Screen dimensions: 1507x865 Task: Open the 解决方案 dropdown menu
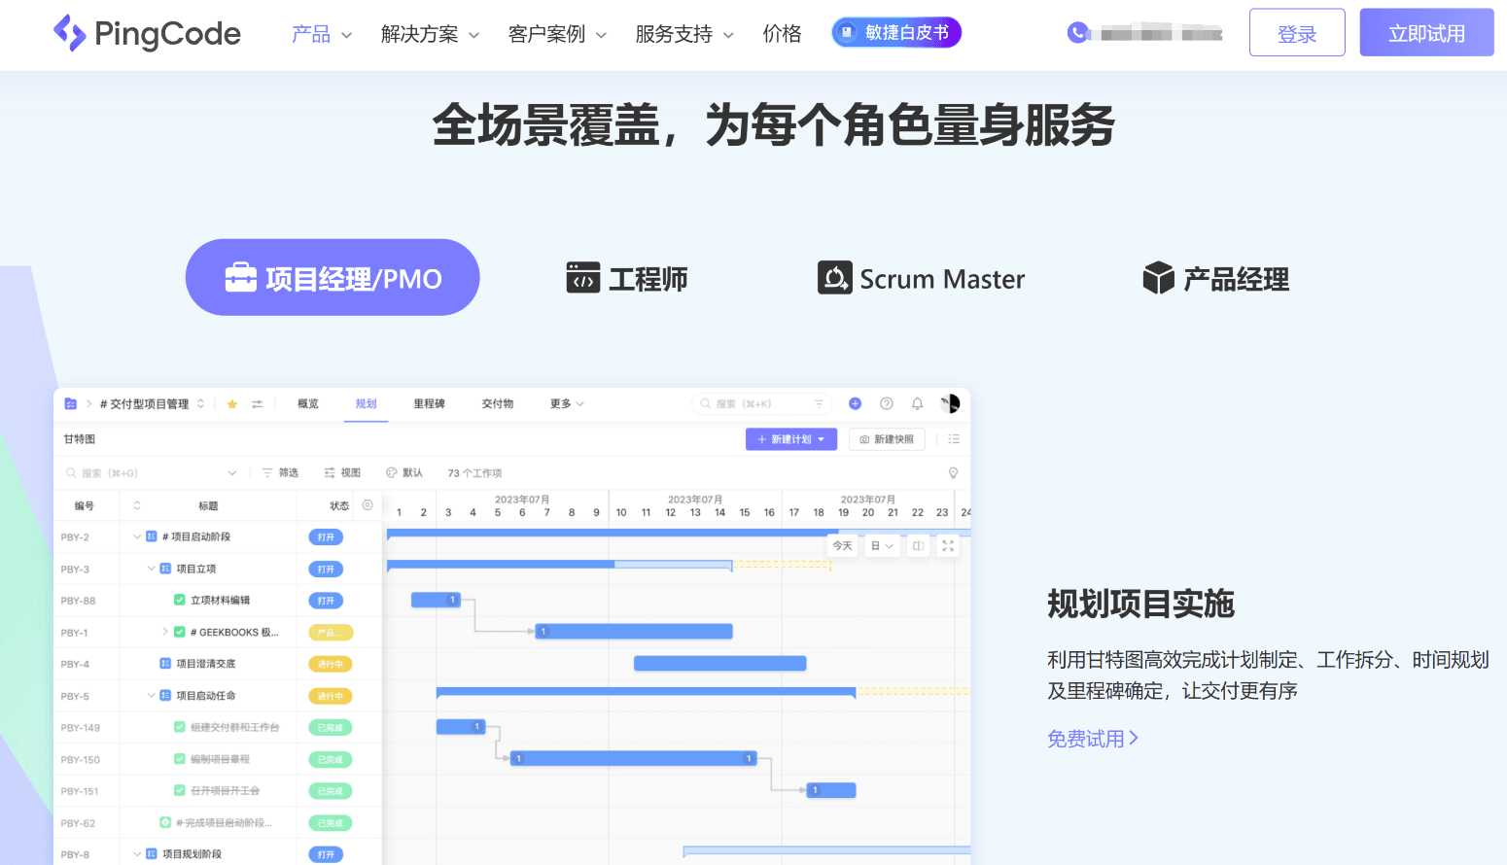click(430, 34)
